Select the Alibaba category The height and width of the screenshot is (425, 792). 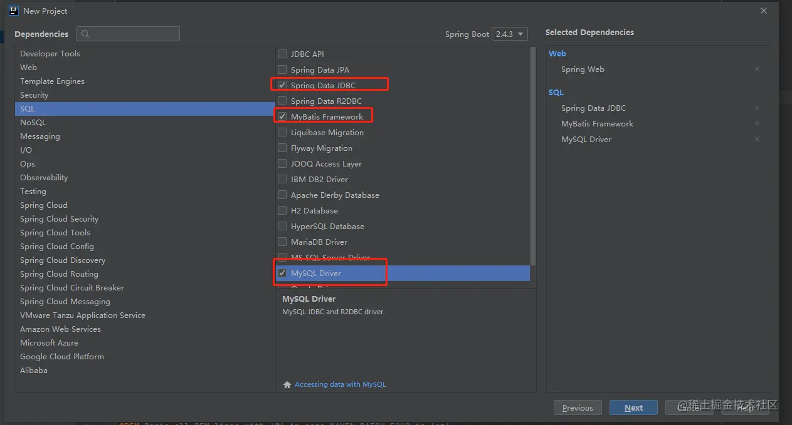pos(145,371)
